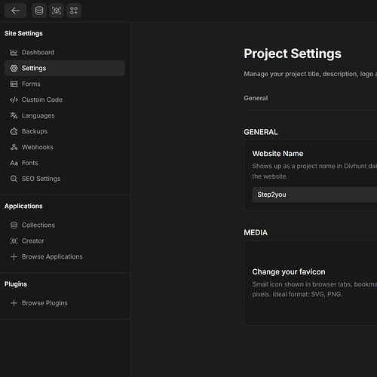The image size is (377, 377).
Task: Open the Creator toolbar icon
Action: (x=57, y=11)
